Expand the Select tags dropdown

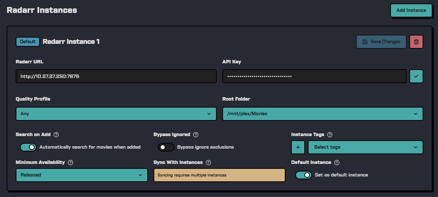tap(365, 147)
